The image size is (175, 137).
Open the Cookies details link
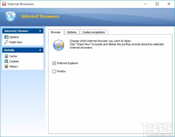14,61
